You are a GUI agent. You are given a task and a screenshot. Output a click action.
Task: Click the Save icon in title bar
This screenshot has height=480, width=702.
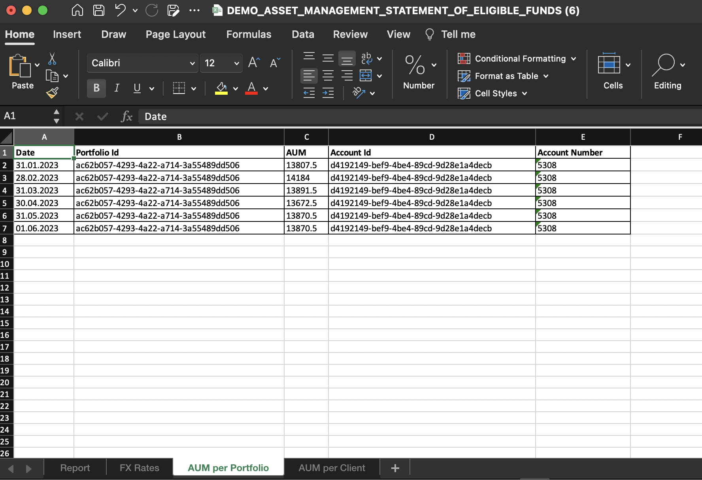98,10
